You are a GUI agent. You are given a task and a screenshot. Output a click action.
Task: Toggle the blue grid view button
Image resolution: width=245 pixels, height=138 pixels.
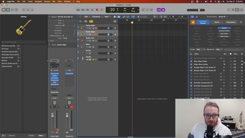pos(119,16)
